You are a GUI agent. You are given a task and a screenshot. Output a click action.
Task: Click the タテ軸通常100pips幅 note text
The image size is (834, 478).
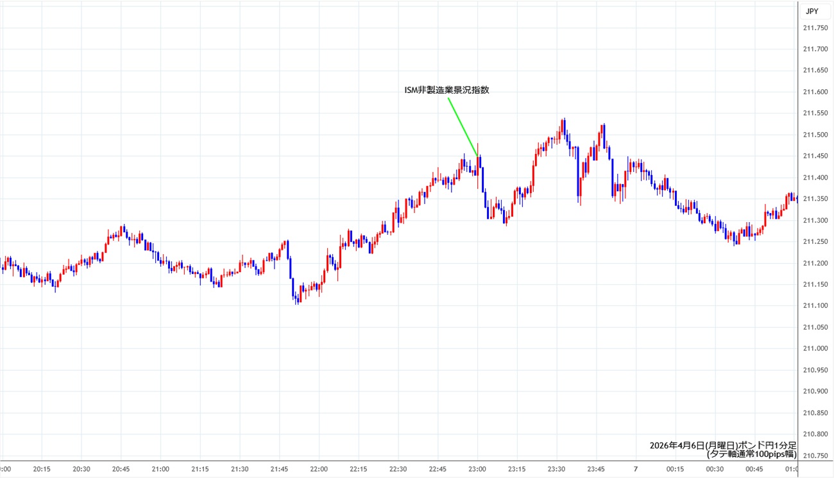click(751, 454)
